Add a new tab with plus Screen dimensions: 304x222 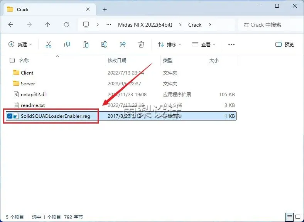(105, 9)
